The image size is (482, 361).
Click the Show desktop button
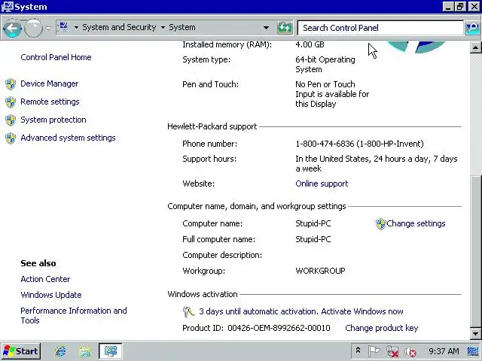pos(474,351)
